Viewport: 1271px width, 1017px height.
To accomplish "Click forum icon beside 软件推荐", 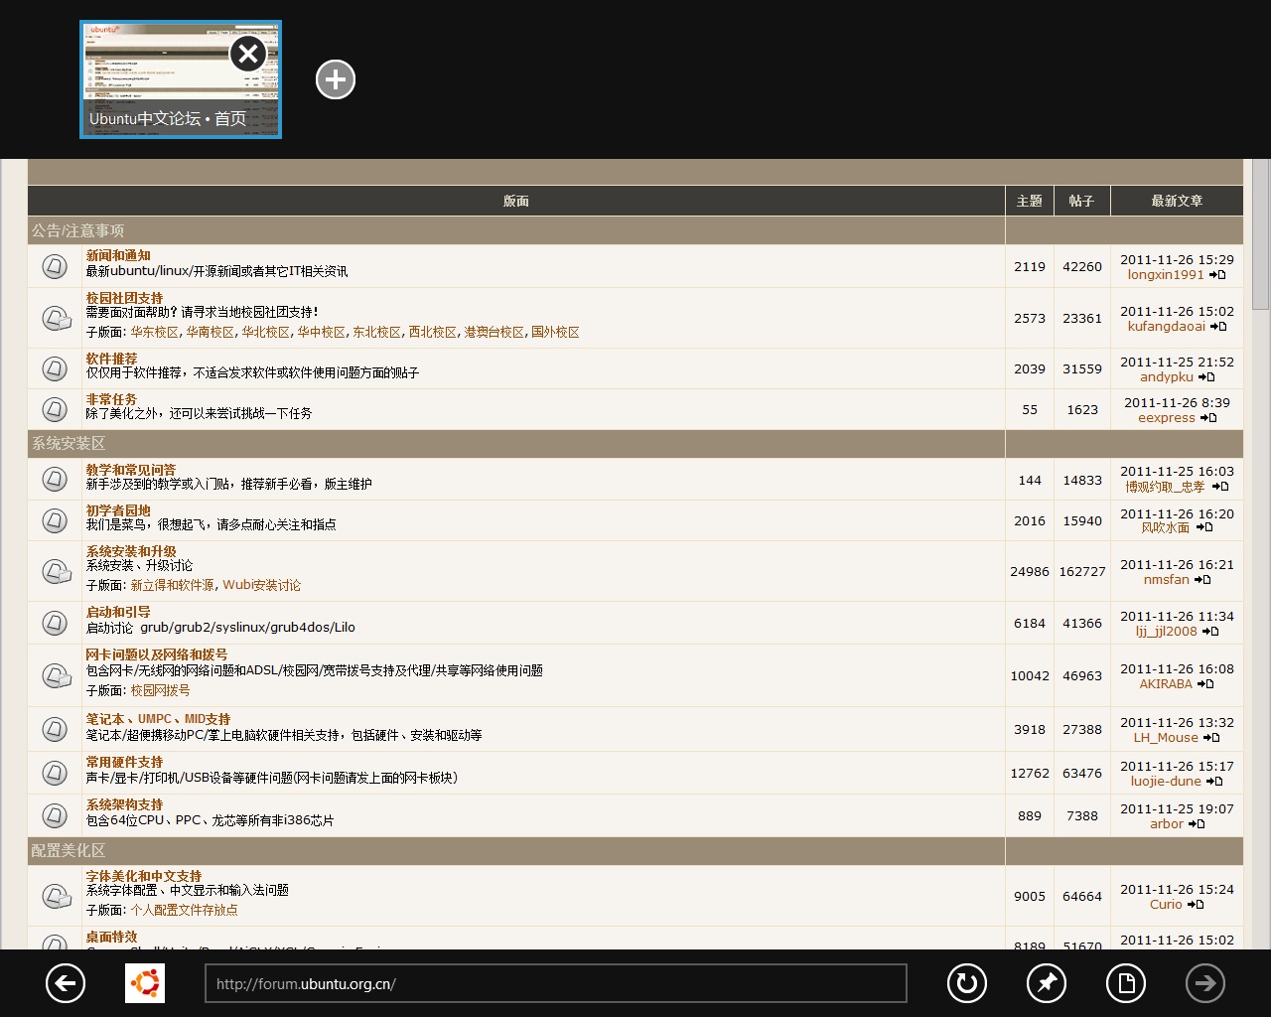I will (x=55, y=367).
